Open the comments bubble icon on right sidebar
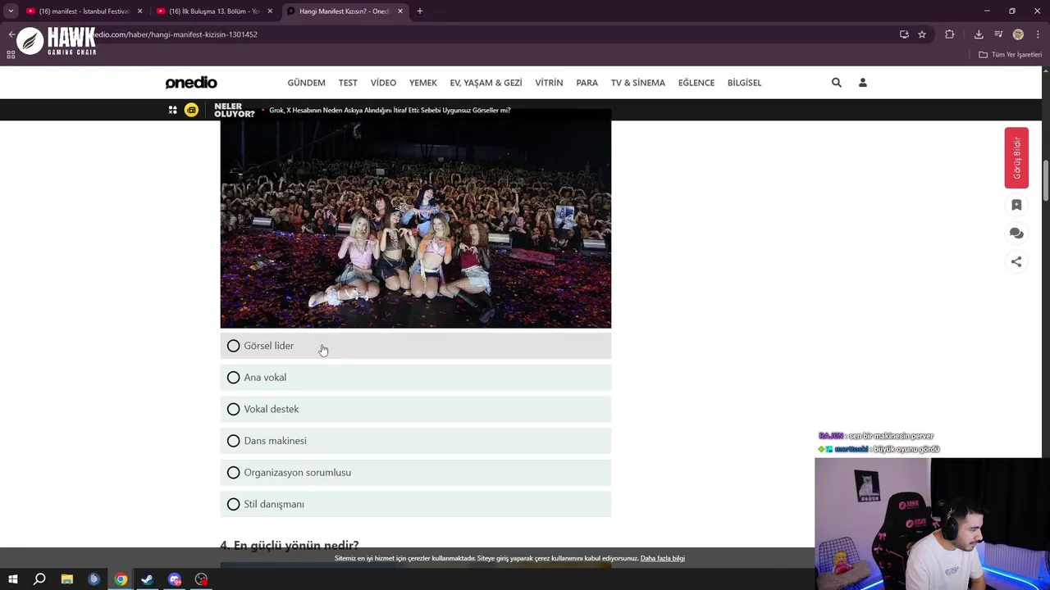Viewport: 1050px width, 590px height. point(1016,234)
